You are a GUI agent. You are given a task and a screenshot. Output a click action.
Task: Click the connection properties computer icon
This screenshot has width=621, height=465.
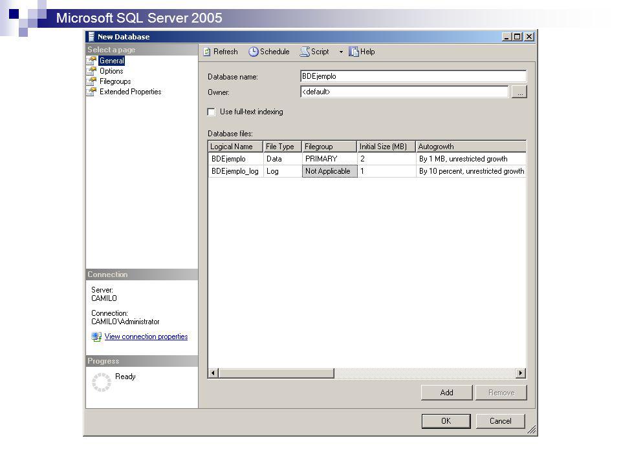(x=96, y=336)
